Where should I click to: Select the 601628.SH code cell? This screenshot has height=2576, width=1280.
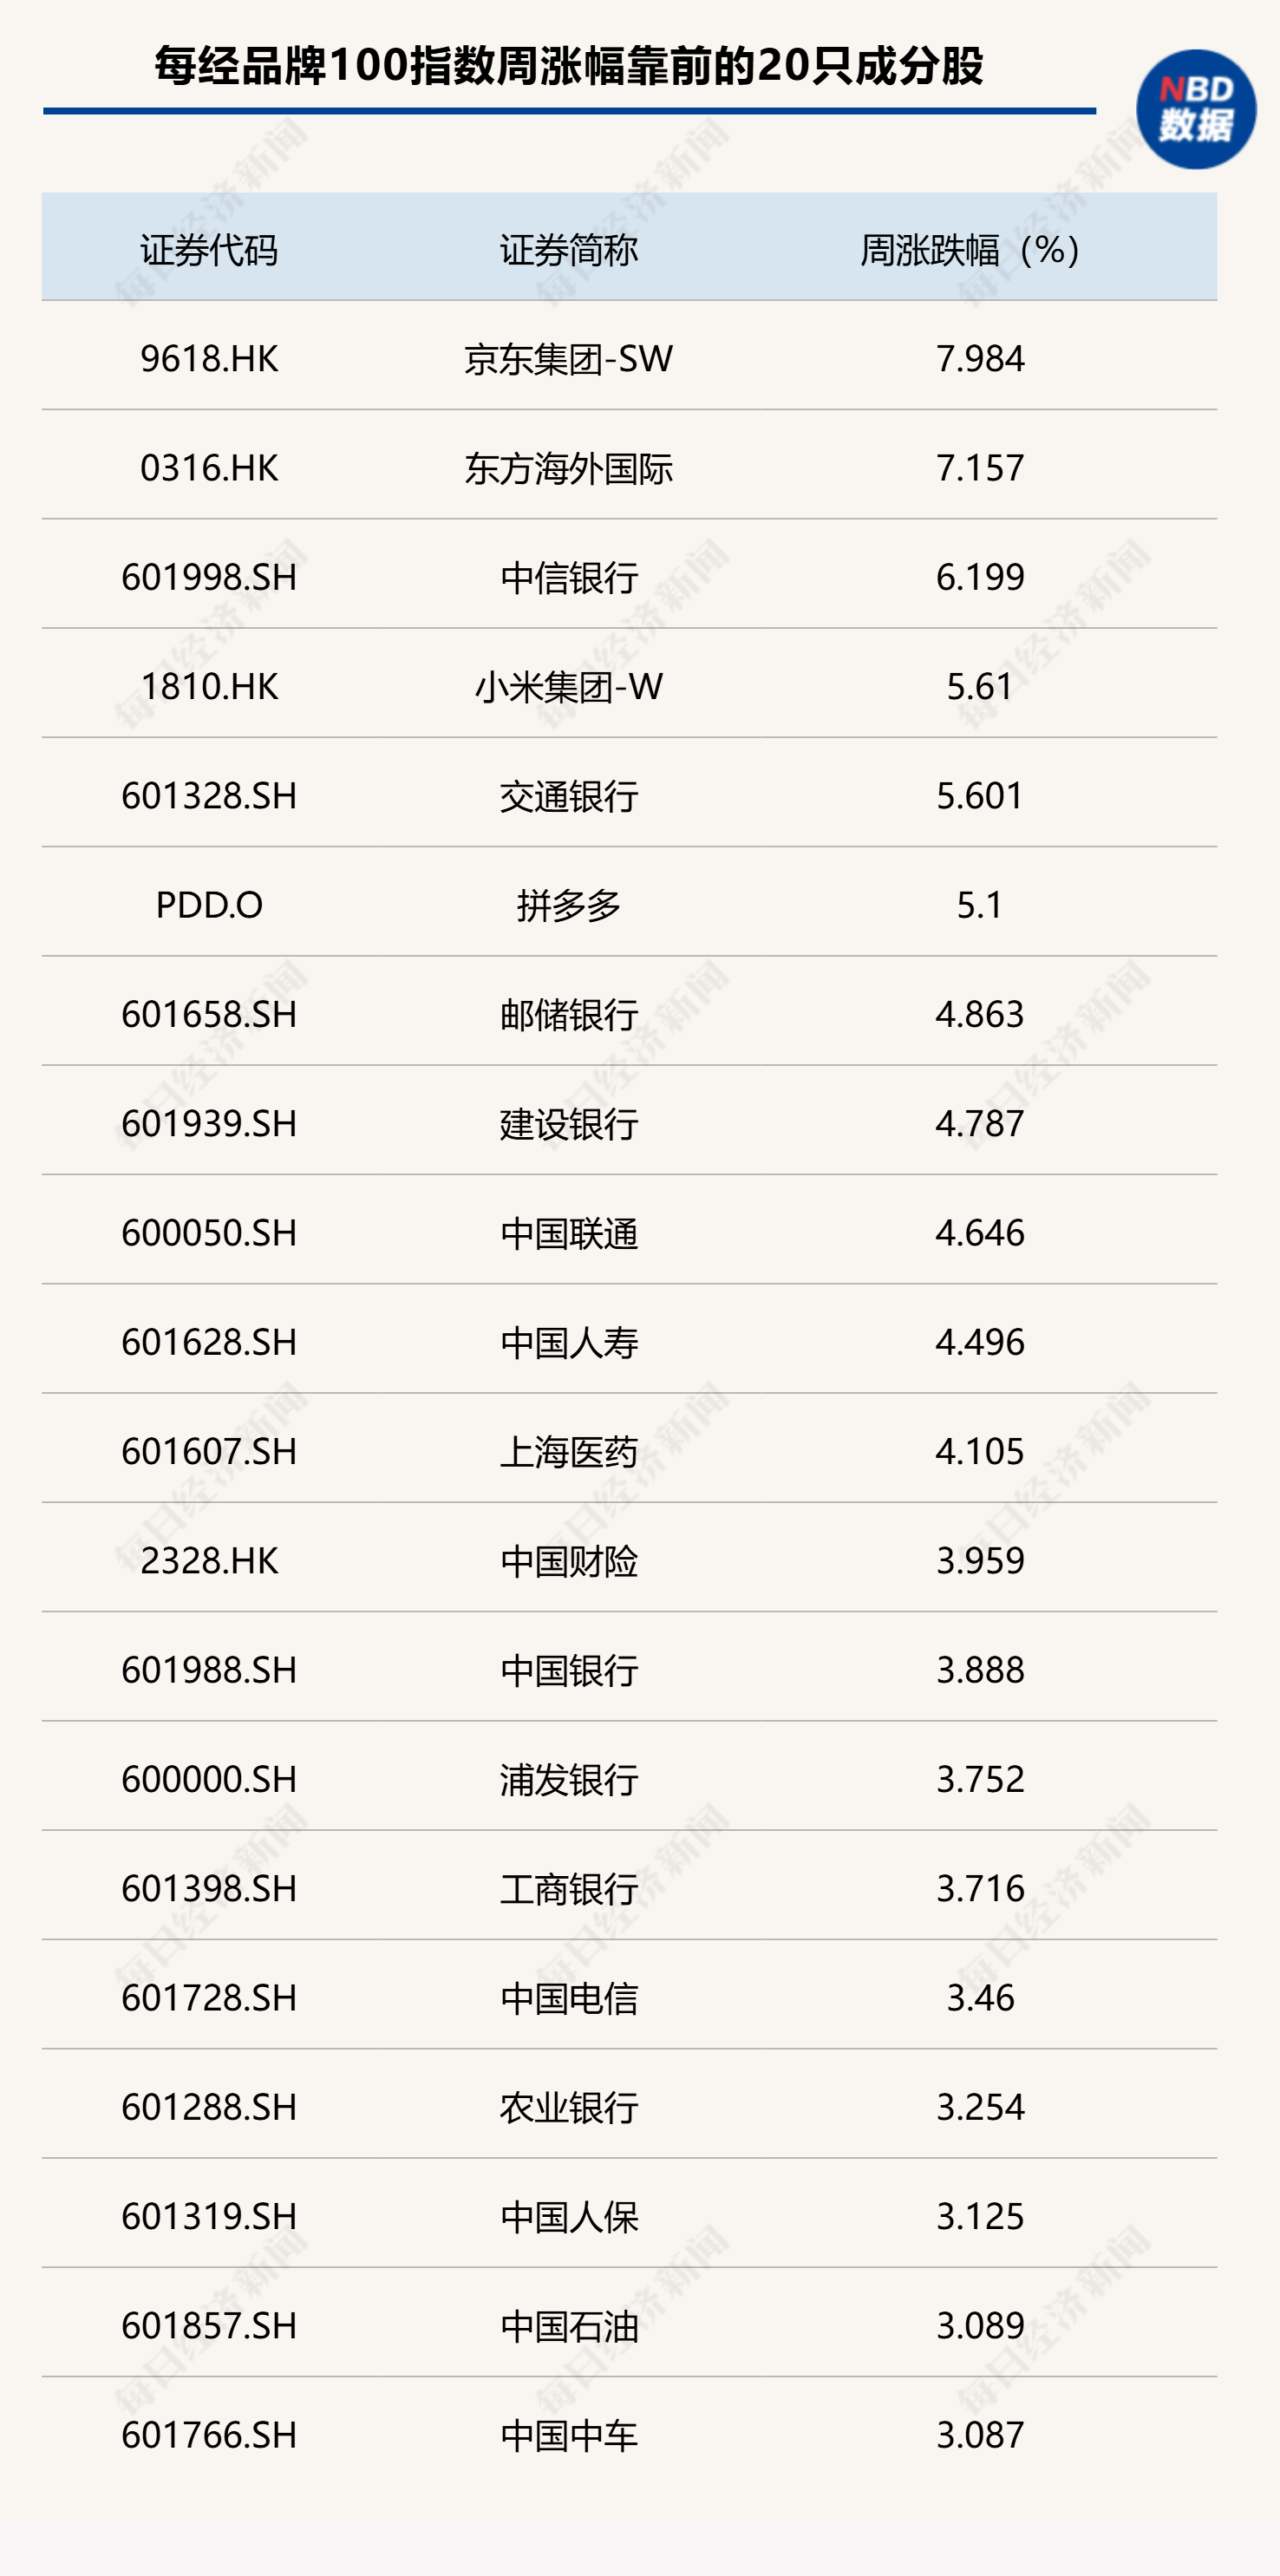tap(209, 1342)
